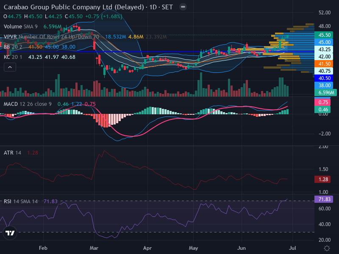Select the 40.75 white price label
The width and height of the screenshot is (339, 254).
[x=324, y=71]
